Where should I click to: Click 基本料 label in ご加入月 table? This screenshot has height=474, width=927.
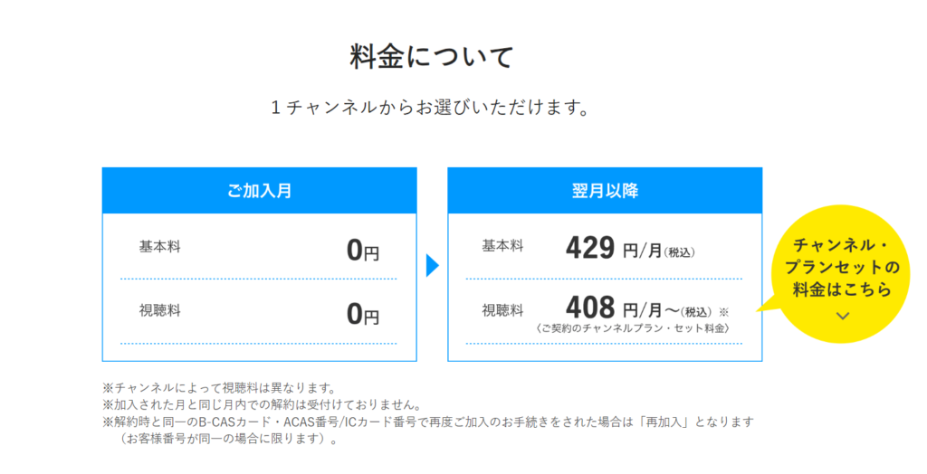tap(159, 246)
